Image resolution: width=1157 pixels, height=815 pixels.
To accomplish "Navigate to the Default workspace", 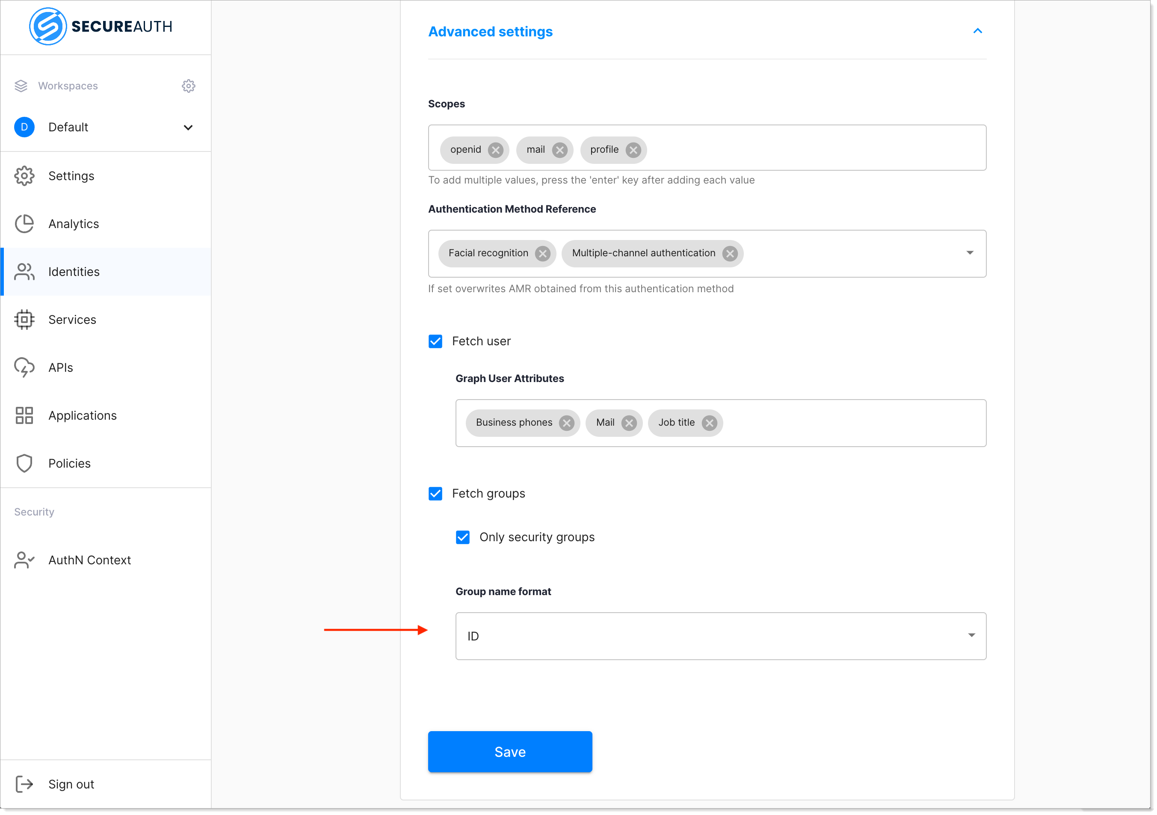I will [x=105, y=127].
